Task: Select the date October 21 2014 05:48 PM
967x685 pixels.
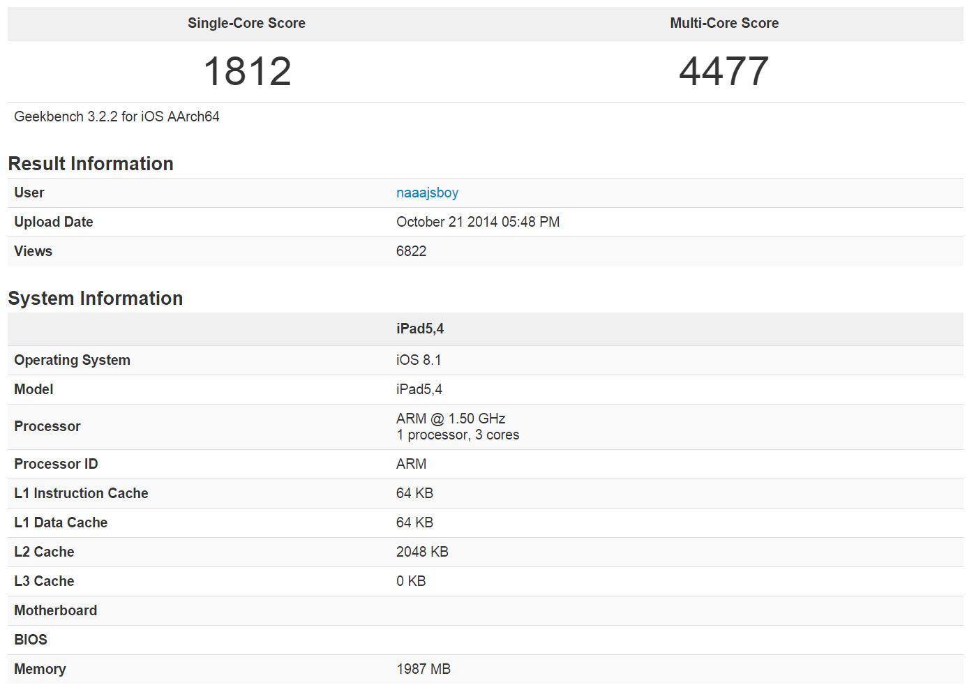Action: (478, 222)
